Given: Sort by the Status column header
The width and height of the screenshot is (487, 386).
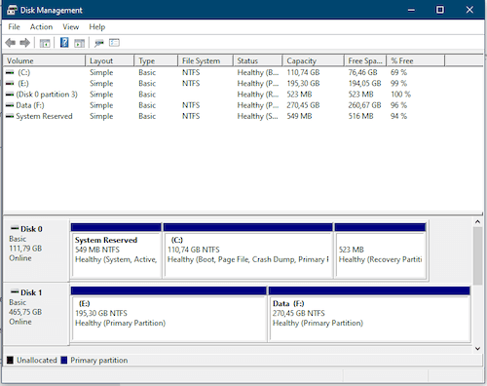Looking at the screenshot, I should click(x=257, y=60).
